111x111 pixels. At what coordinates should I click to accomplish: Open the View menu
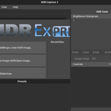[x=4, y=7]
